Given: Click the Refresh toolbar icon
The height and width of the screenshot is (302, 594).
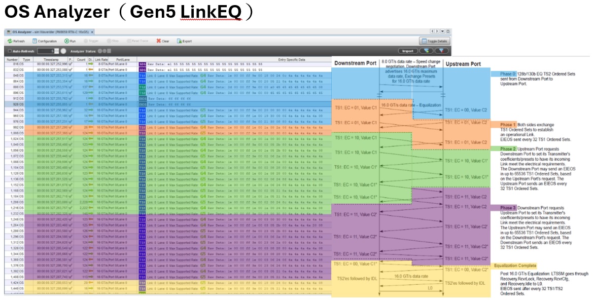Looking at the screenshot, I should click(15, 41).
